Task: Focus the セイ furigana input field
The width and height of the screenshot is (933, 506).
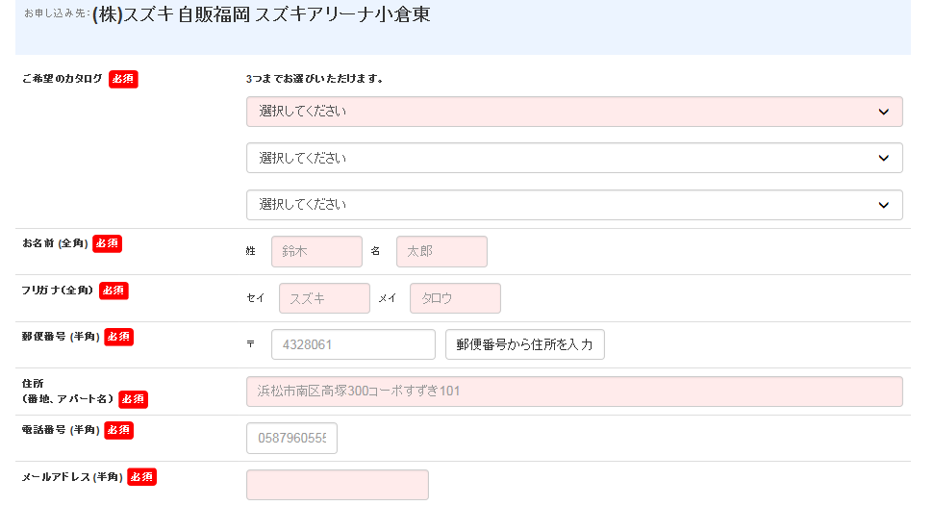Action: tap(324, 298)
